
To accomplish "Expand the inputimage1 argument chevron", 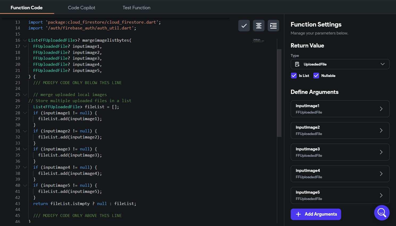I will click(381, 109).
